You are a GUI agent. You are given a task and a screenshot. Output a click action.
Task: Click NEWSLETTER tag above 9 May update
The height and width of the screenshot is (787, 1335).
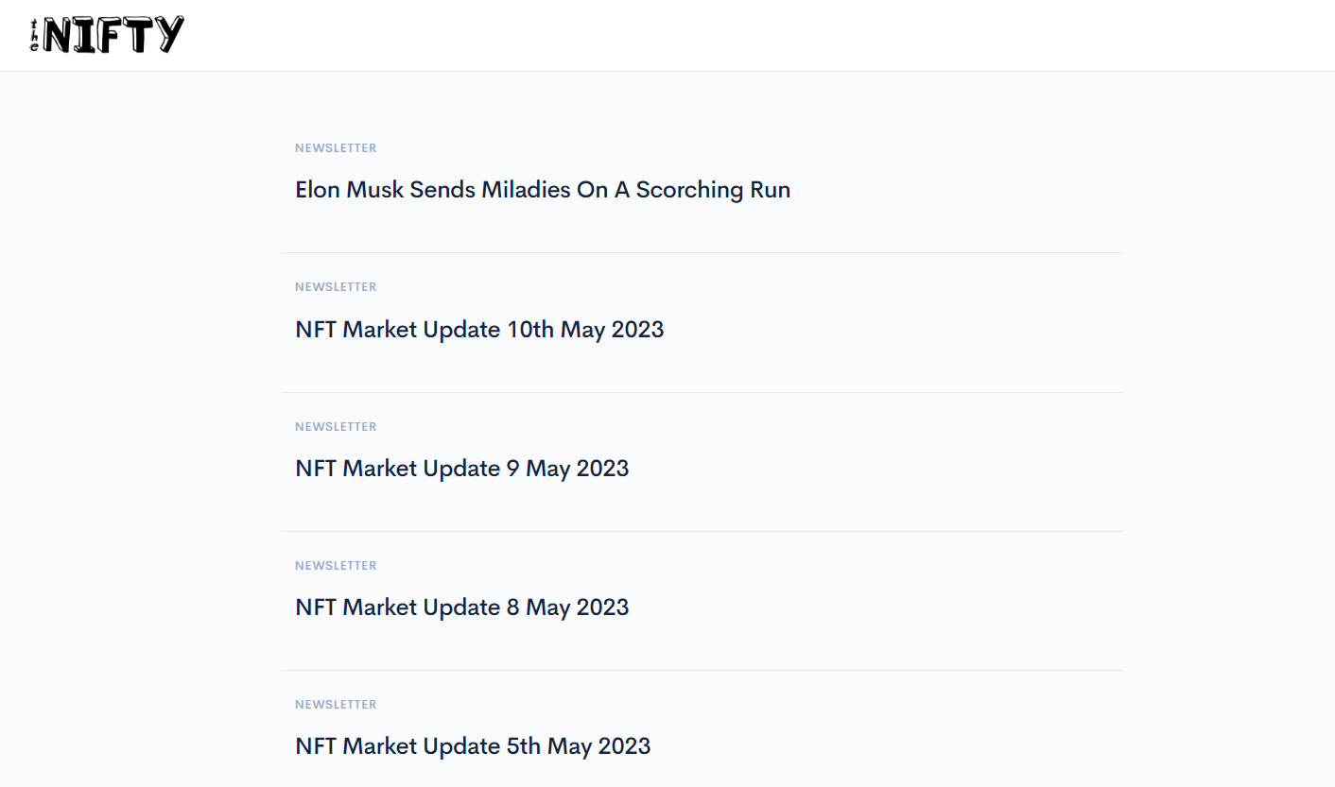pos(336,427)
